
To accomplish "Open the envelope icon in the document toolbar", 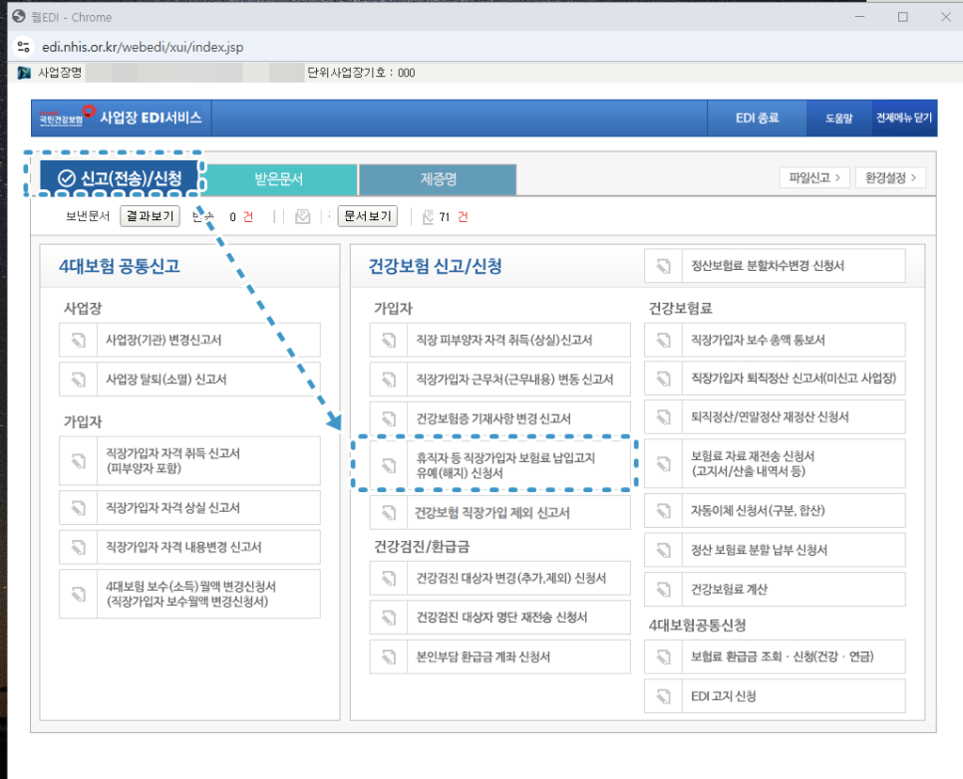I will [304, 216].
